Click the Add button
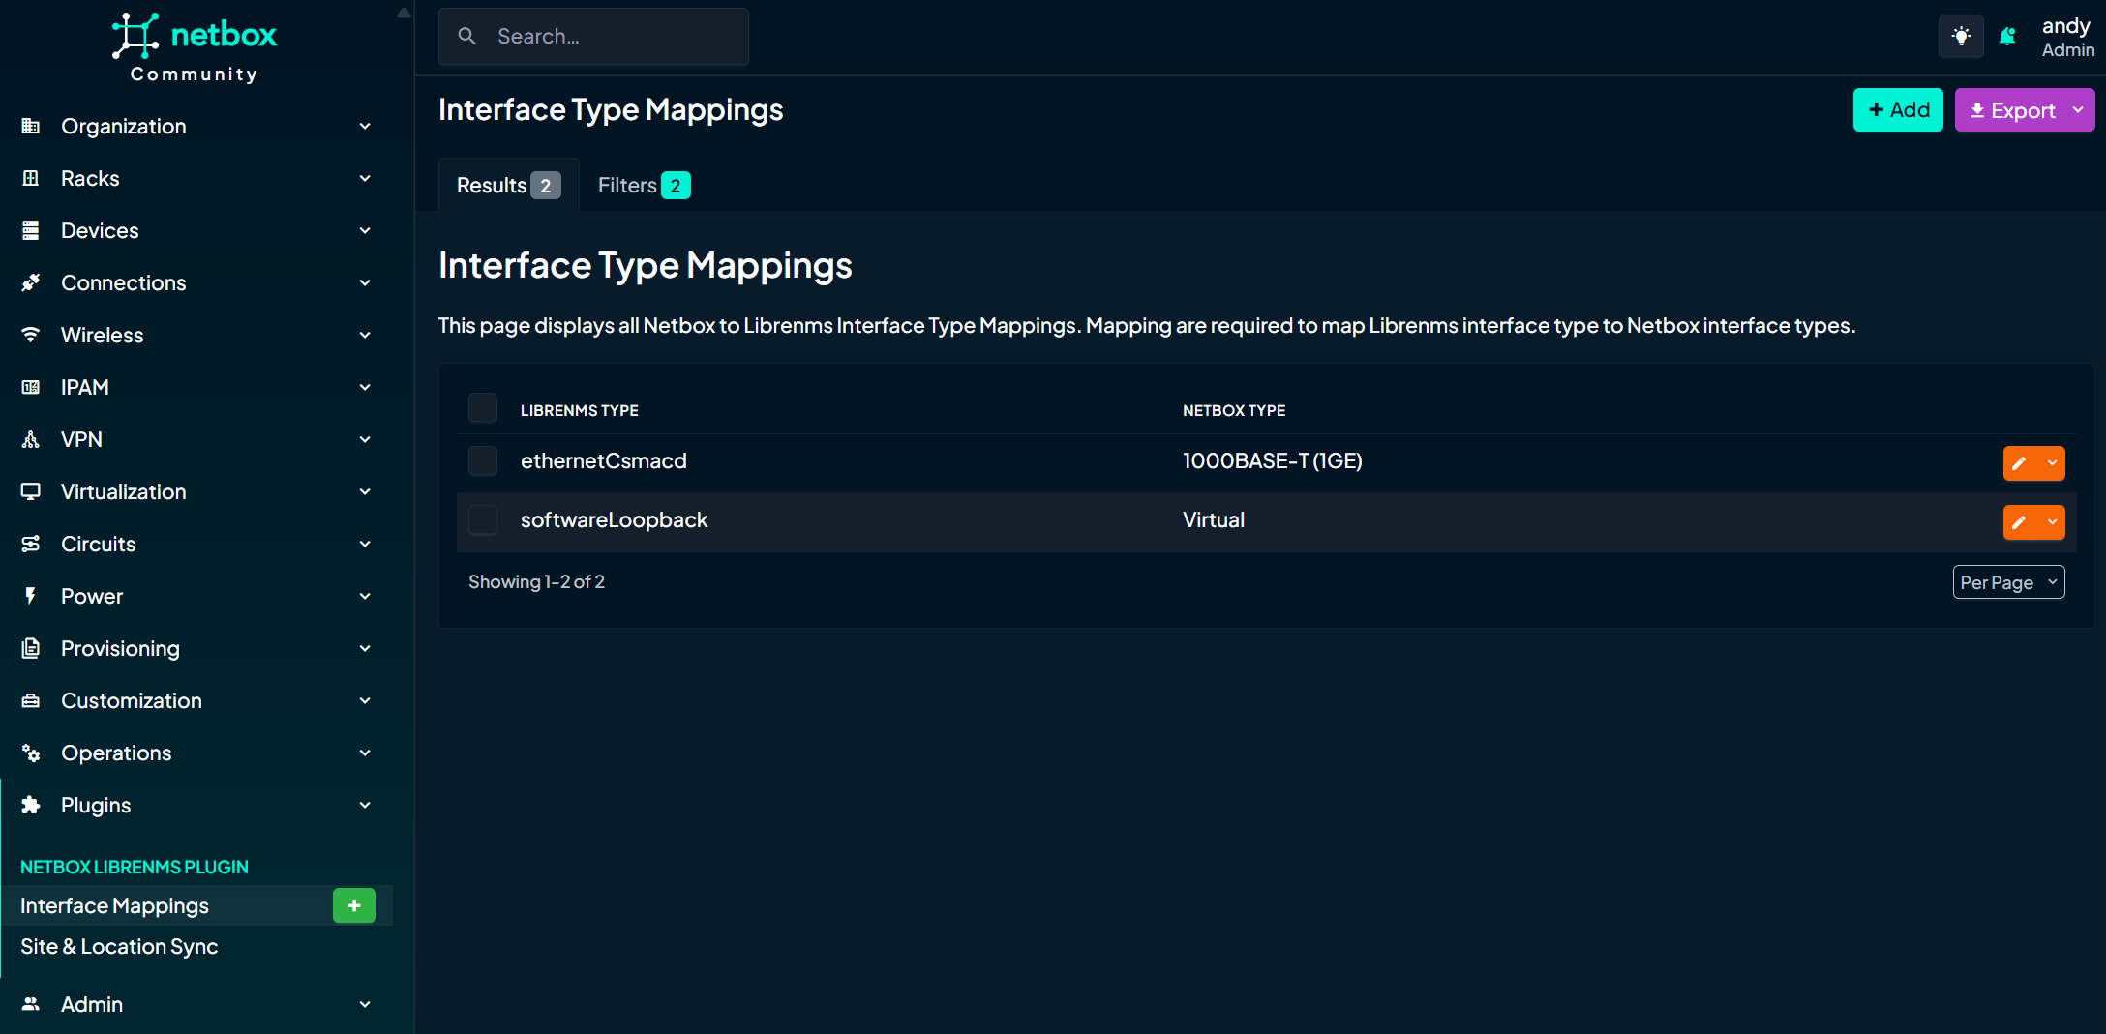 point(1898,110)
